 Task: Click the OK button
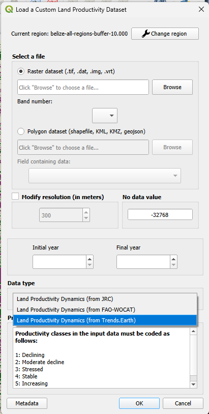139,403
